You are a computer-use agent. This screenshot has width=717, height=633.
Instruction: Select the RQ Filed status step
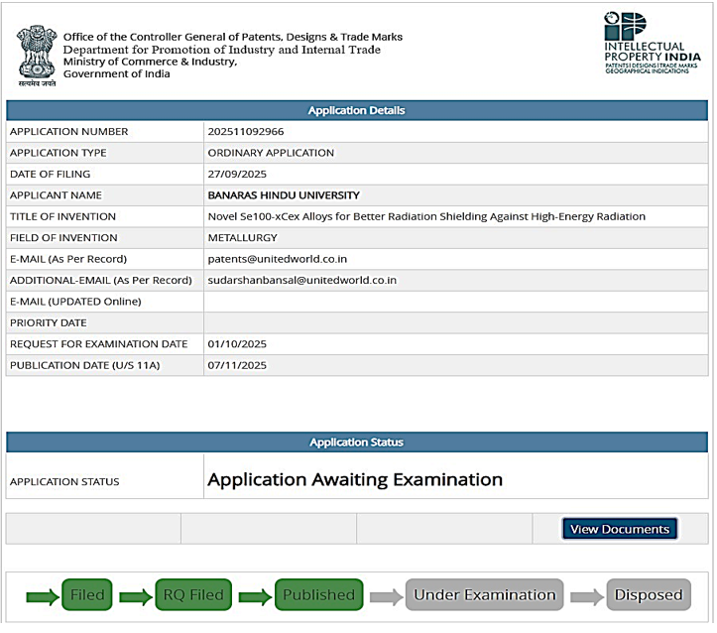tap(193, 595)
